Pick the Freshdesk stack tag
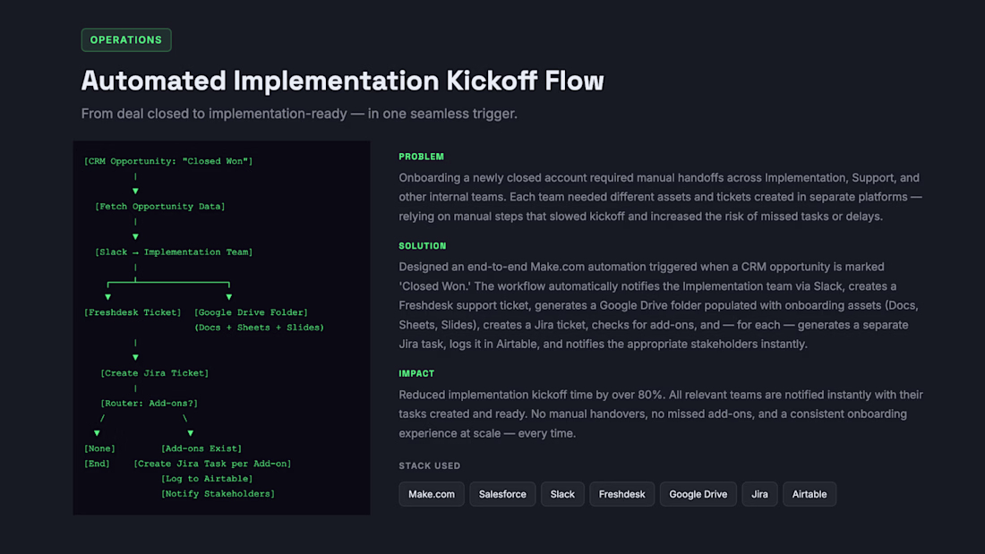 pos(622,494)
